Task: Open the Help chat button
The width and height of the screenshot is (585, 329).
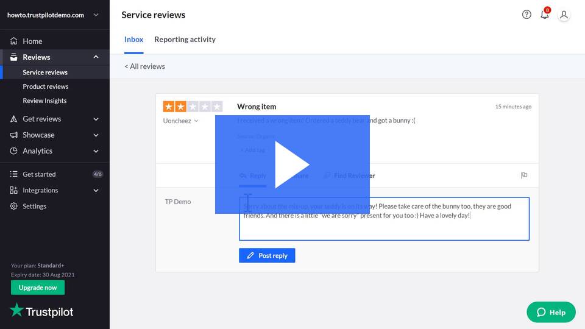Action: coord(551,312)
